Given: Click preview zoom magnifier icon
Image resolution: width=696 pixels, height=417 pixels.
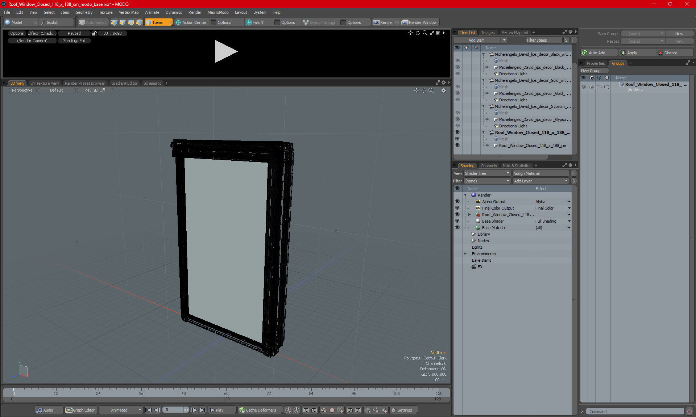Looking at the screenshot, I should pyautogui.click(x=425, y=33).
